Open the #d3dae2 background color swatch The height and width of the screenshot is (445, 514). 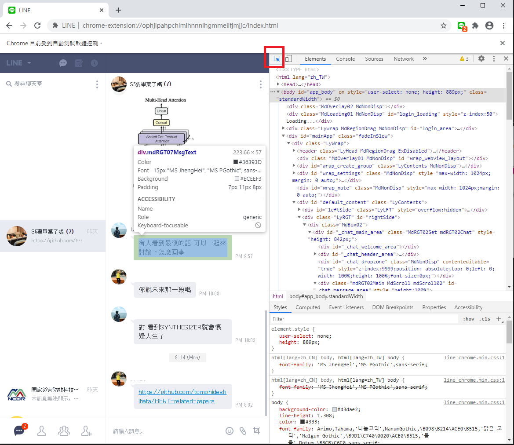point(334,409)
